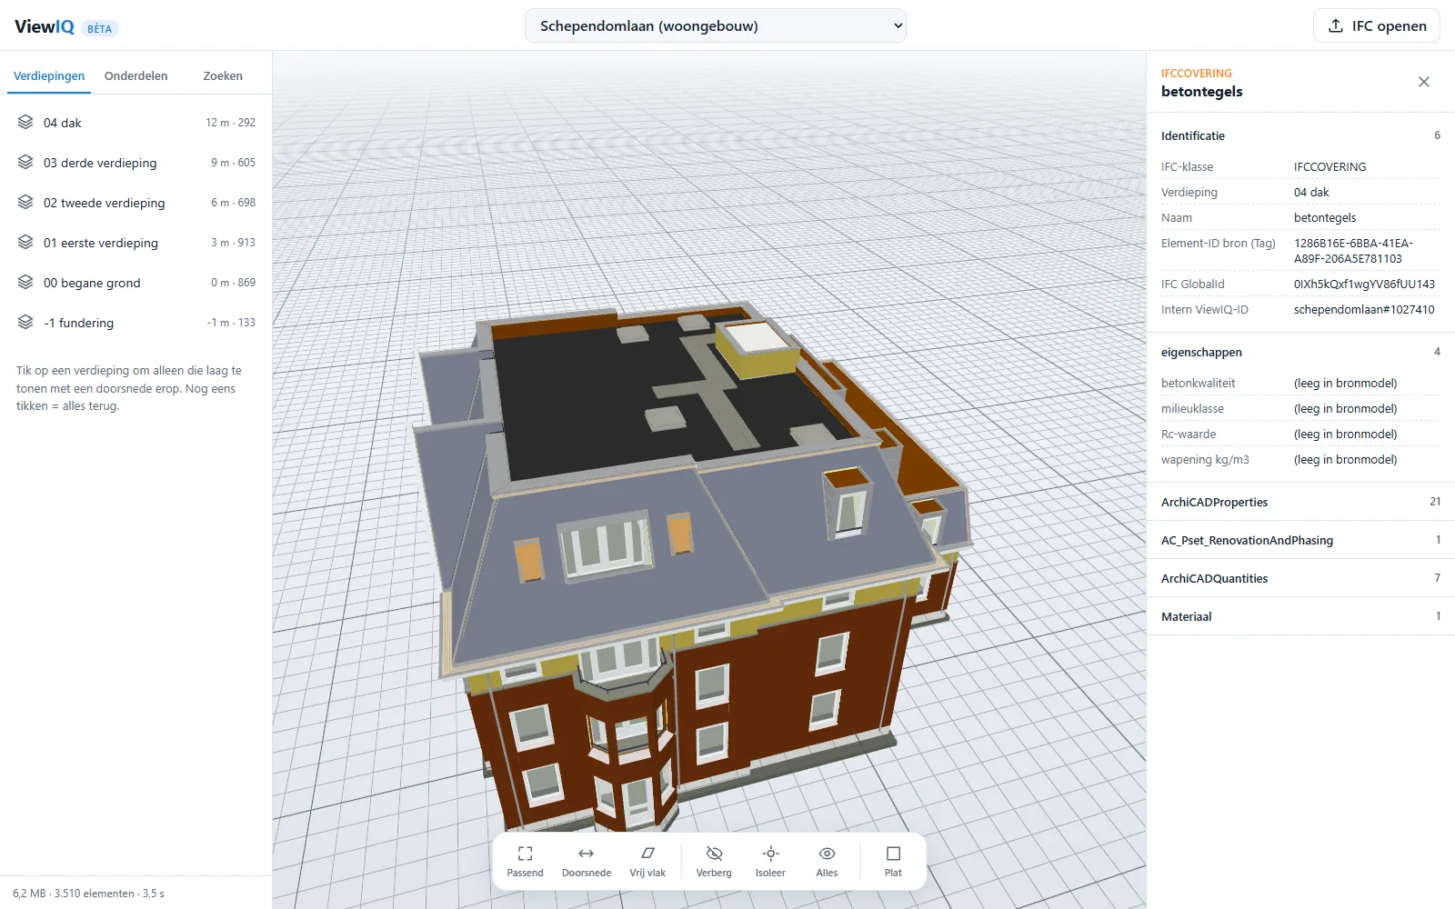Switch to the Verdiepingen tab
The image size is (1455, 909).
[49, 76]
